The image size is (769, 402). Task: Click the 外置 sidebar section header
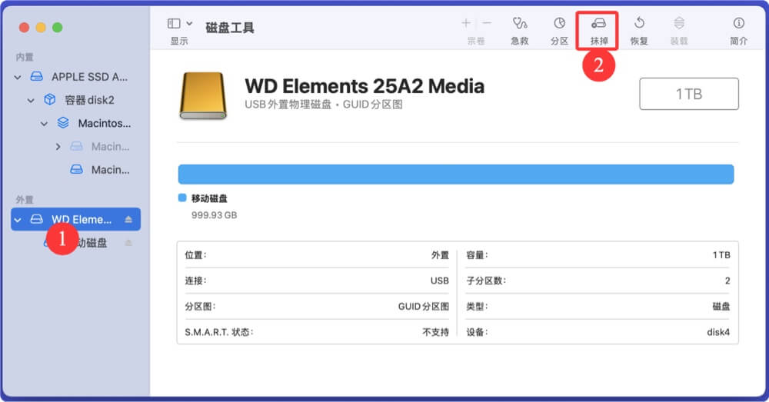click(25, 200)
